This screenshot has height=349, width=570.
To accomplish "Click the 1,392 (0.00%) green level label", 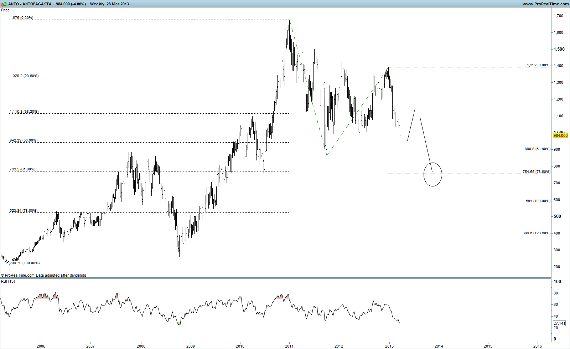I will pos(538,65).
